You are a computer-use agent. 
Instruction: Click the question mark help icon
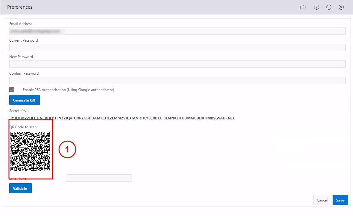tap(316, 7)
